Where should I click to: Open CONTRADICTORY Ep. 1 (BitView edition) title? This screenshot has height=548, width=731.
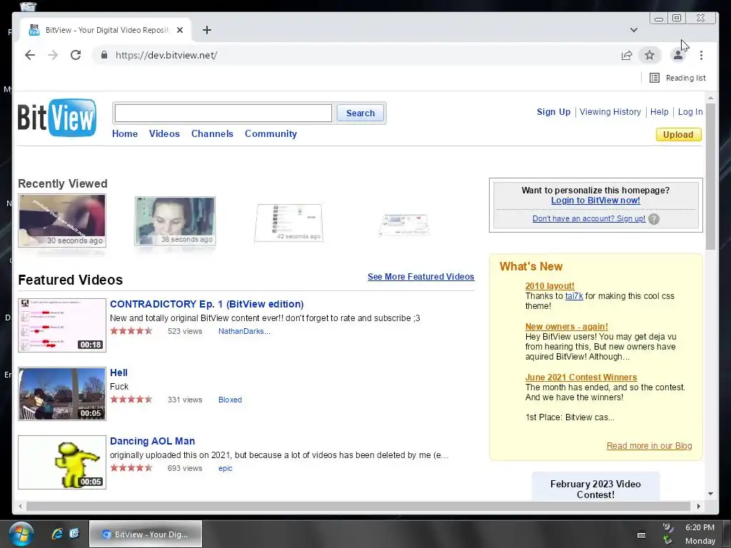[x=206, y=304]
